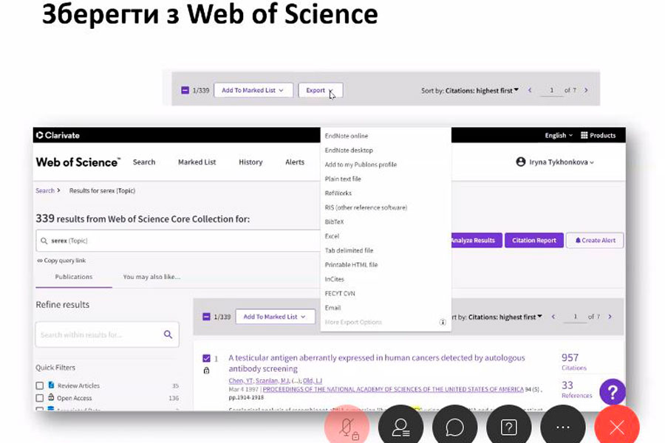The image size is (665, 443).
Task: Click next page arrow in top enlarged toolbar
Action: click(x=586, y=90)
